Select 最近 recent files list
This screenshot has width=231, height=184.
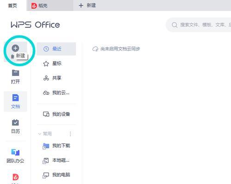56,49
